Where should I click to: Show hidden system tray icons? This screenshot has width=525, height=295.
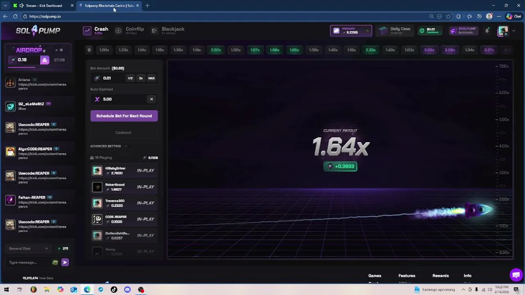coord(464,290)
